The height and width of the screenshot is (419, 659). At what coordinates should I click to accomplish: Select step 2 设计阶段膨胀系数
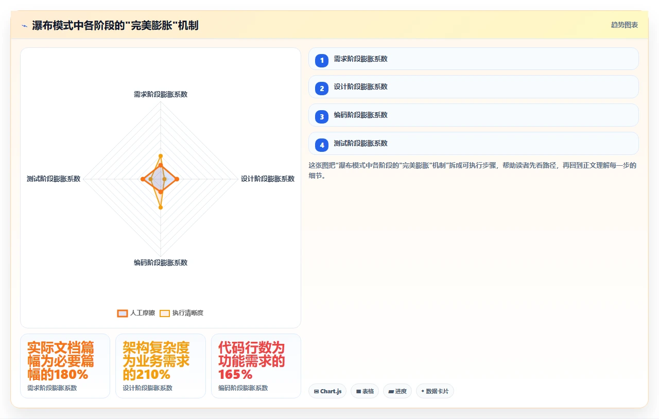click(x=474, y=87)
